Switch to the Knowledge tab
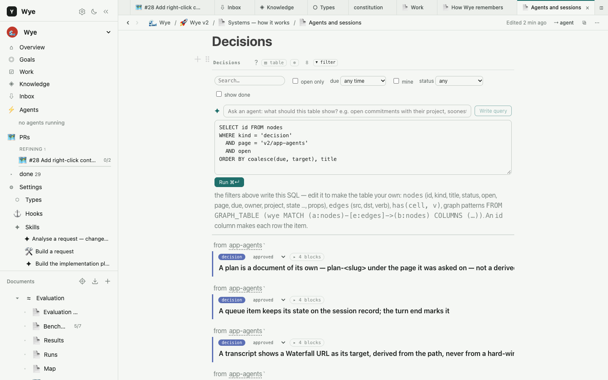 (x=277, y=8)
